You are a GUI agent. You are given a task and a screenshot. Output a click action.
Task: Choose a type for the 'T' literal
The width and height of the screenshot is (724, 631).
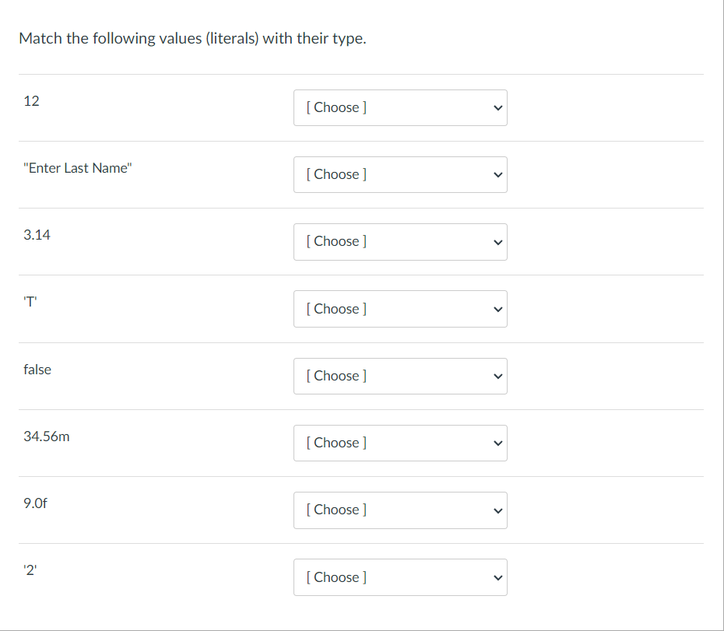pos(399,309)
